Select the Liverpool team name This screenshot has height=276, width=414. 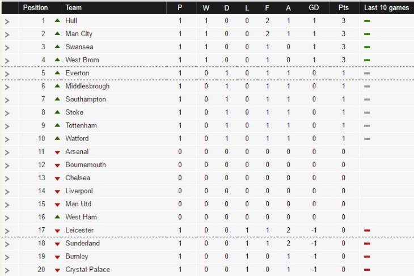click(x=79, y=191)
